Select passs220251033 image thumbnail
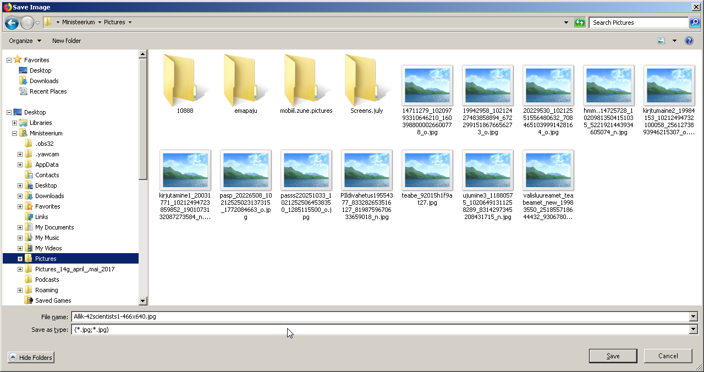Image resolution: width=704 pixels, height=372 pixels. point(306,170)
